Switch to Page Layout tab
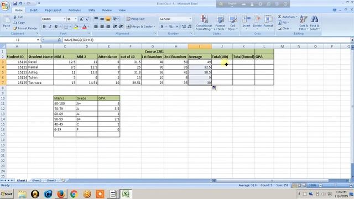Image resolution: width=354 pixels, height=199 pixels. (x=53, y=10)
